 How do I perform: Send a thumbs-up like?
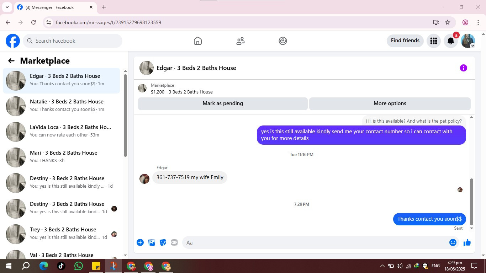[x=467, y=242]
